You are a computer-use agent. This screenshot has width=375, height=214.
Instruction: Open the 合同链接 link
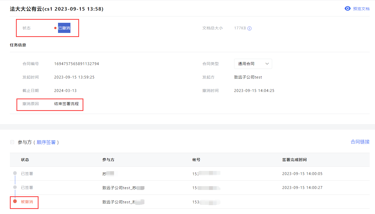[360, 142]
